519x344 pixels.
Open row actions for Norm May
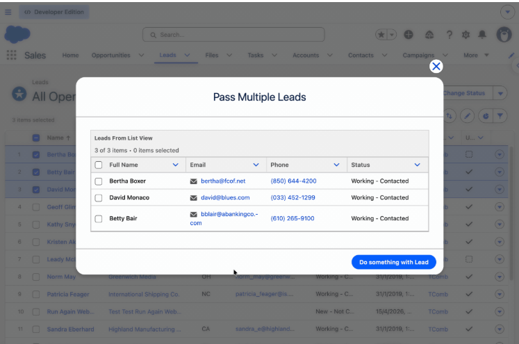click(500, 277)
